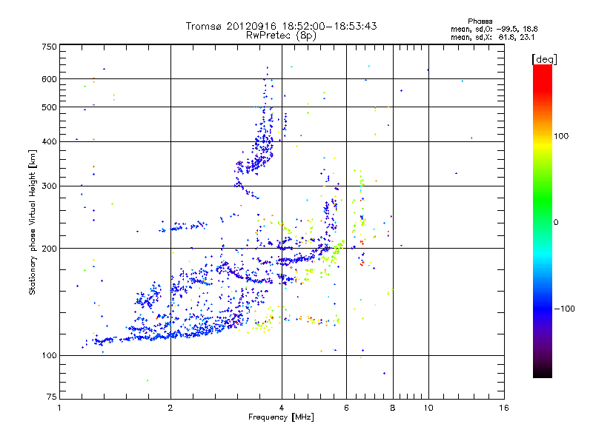This screenshot has height=444, width=593.
Task: Click the 'Phases' heading text
Action: (480, 21)
